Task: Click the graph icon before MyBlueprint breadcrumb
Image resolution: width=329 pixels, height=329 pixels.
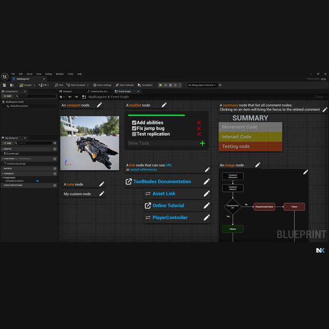Action: (84, 97)
